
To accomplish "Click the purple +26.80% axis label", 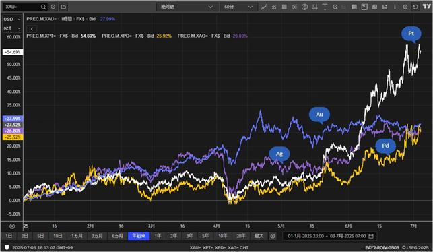I will click(13, 131).
